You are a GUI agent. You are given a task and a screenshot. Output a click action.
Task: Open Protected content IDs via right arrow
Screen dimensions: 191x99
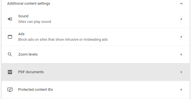coord(181,90)
